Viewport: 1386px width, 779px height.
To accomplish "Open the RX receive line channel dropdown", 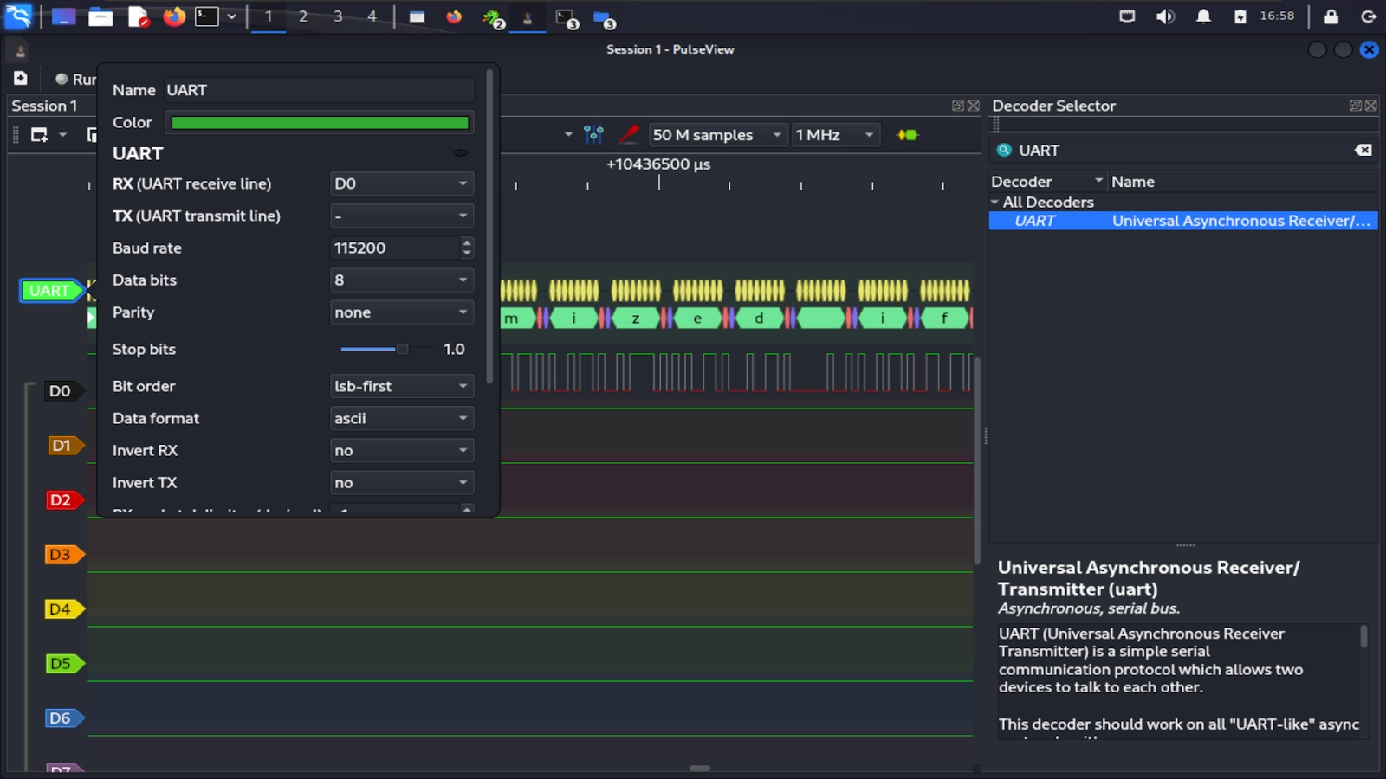I will coord(401,183).
